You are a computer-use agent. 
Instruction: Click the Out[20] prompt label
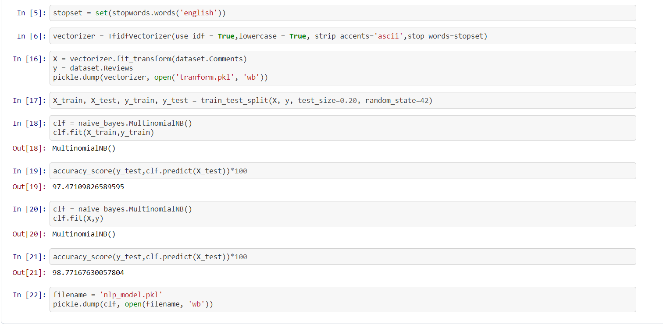[x=29, y=234]
